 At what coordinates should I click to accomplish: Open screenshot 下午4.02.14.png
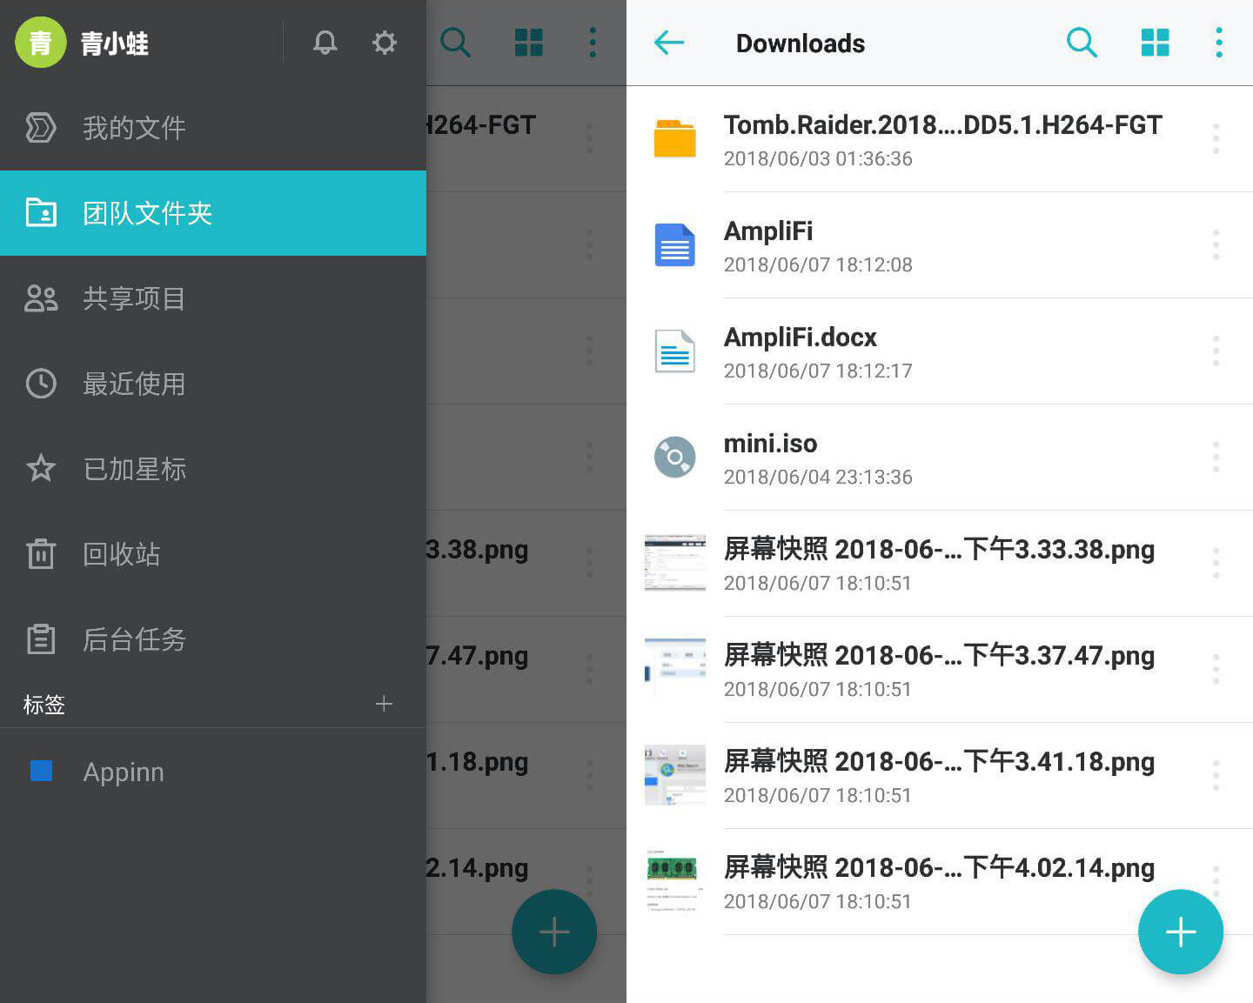point(940,882)
